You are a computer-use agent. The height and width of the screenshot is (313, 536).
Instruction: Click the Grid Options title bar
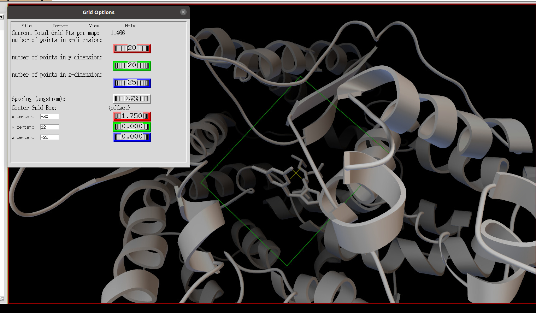(99, 12)
